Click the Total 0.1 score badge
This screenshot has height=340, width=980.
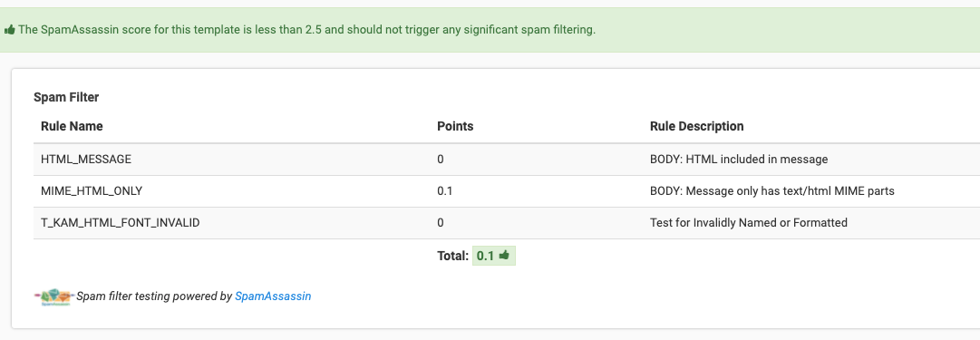click(x=494, y=256)
